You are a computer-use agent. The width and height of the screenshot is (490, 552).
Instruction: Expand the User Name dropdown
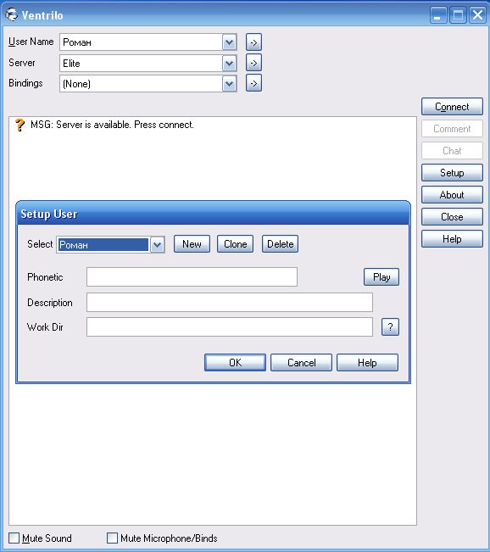point(229,42)
